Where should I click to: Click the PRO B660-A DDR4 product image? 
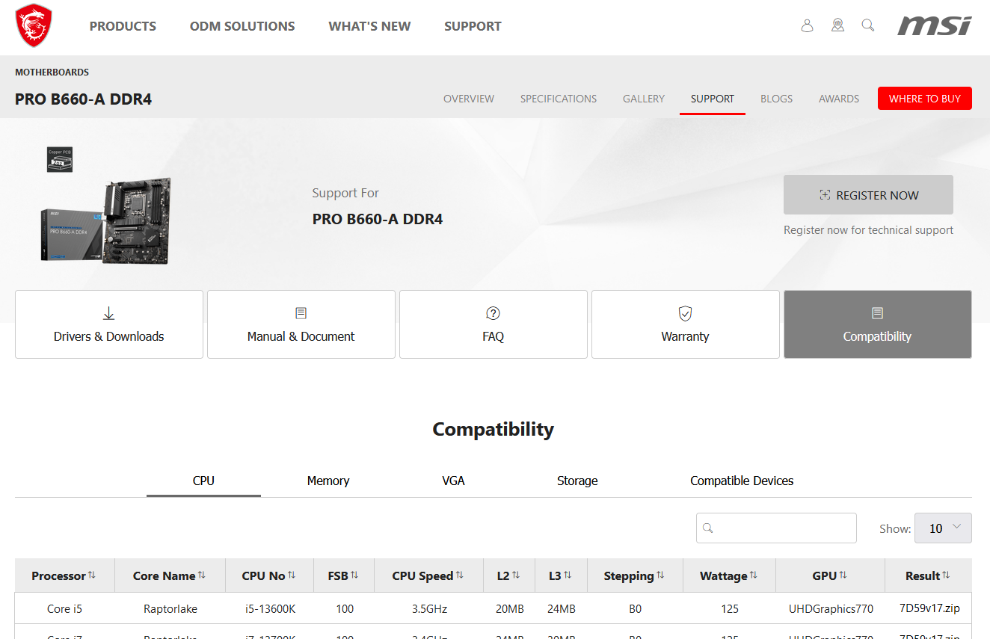106,220
